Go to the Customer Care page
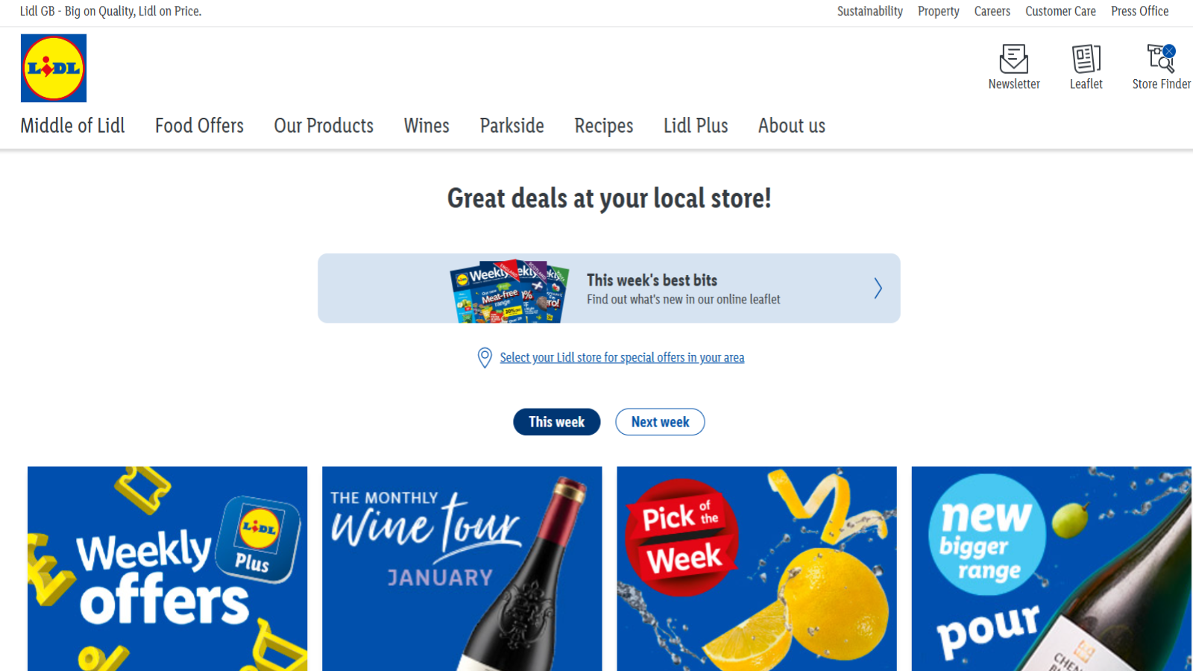 (x=1060, y=11)
